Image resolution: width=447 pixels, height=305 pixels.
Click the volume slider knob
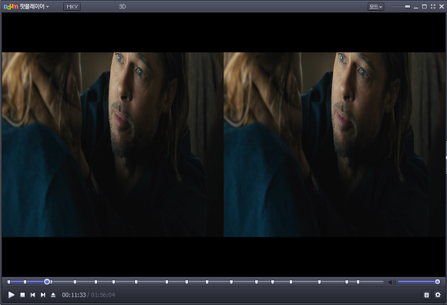point(438,282)
